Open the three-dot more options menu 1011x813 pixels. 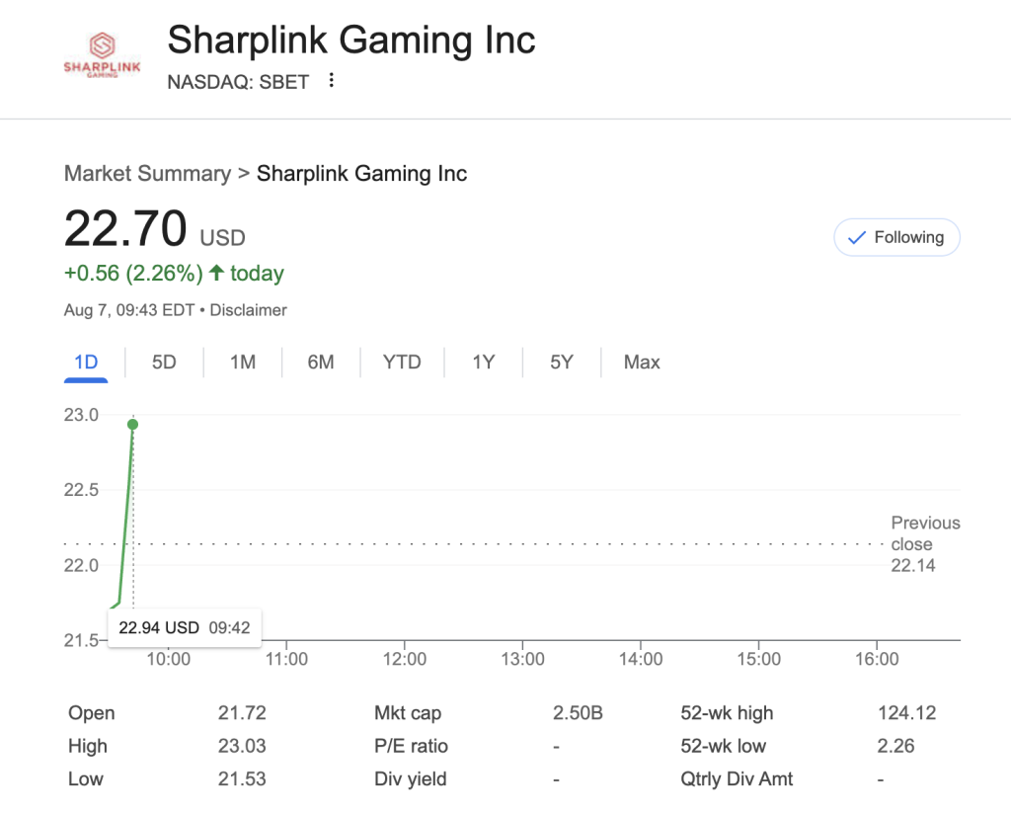pyautogui.click(x=332, y=81)
